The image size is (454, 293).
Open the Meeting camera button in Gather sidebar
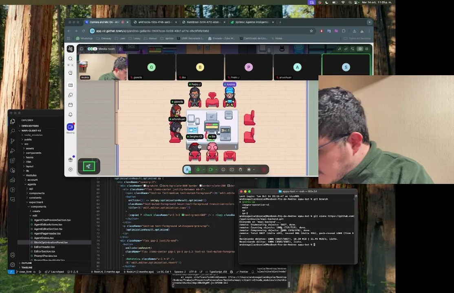(71, 127)
